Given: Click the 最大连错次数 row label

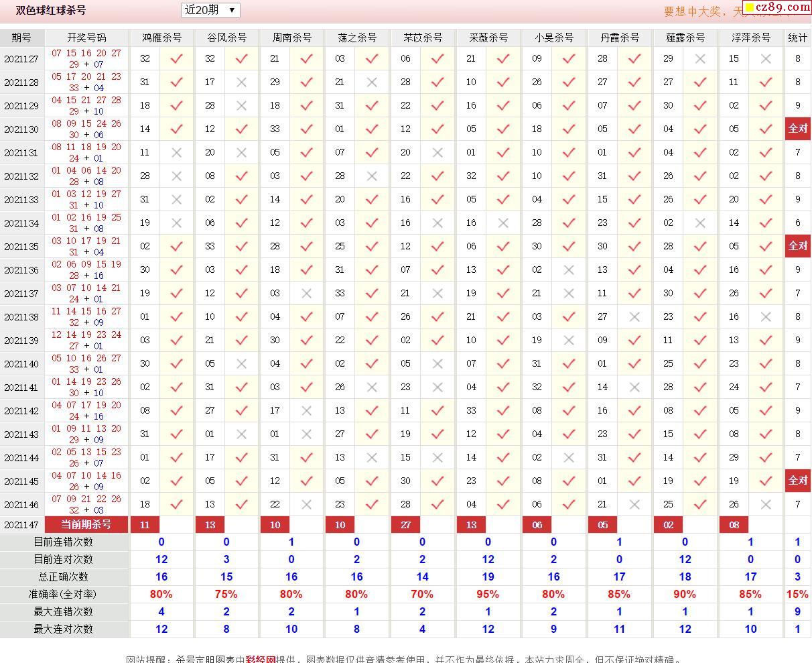Looking at the screenshot, I should pyautogui.click(x=64, y=612).
